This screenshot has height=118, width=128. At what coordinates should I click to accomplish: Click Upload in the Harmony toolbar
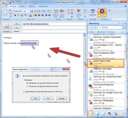(101, 32)
